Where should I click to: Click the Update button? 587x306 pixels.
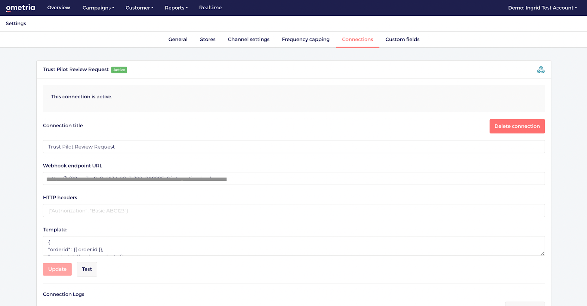(57, 269)
